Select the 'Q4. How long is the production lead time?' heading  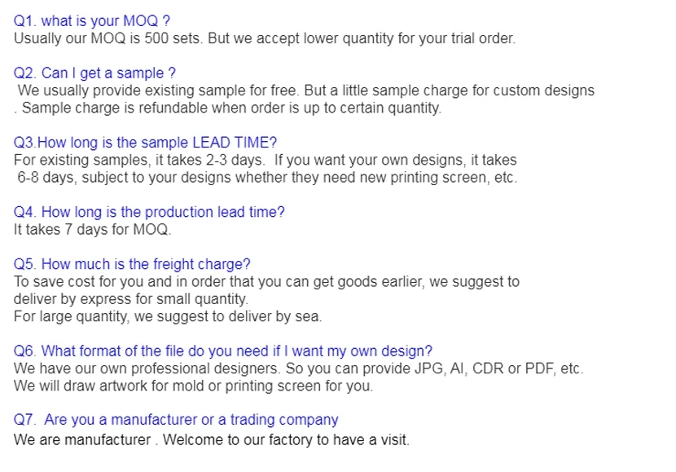(149, 212)
